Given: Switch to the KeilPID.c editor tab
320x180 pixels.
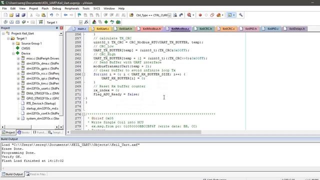Looking at the screenshot, I should (271, 29).
